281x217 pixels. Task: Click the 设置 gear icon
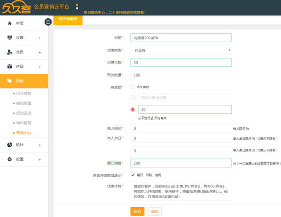(x=9, y=159)
